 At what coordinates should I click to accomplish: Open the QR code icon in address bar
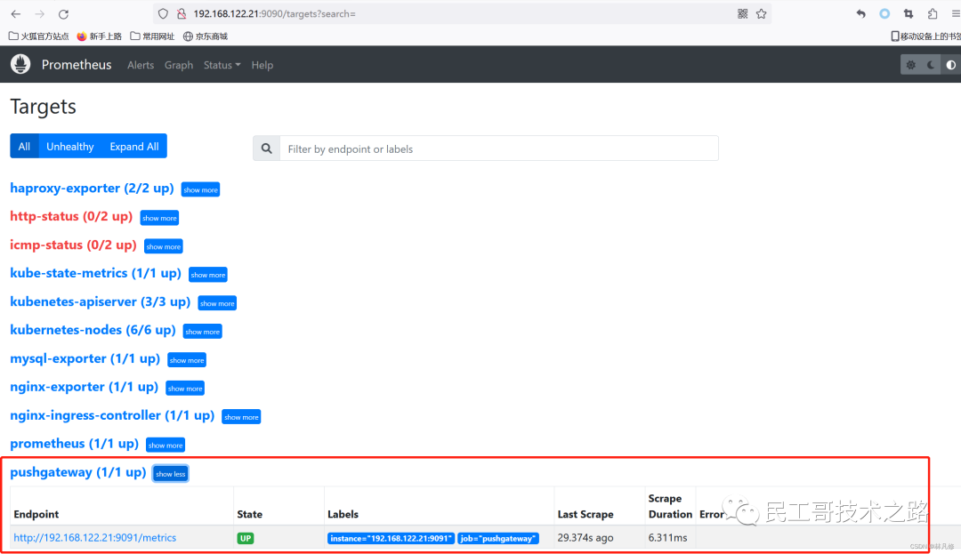tap(744, 13)
